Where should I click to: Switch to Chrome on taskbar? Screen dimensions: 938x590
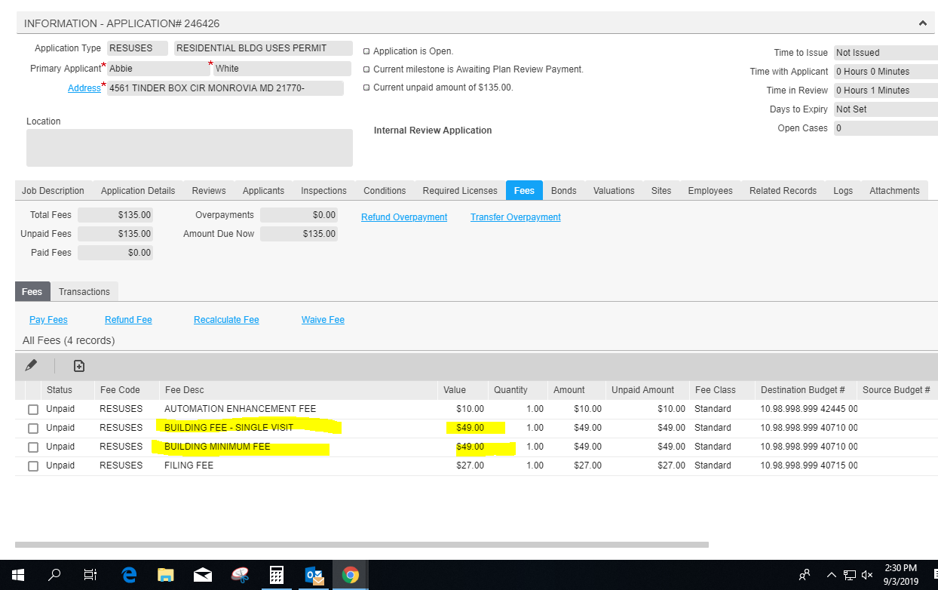coord(351,575)
